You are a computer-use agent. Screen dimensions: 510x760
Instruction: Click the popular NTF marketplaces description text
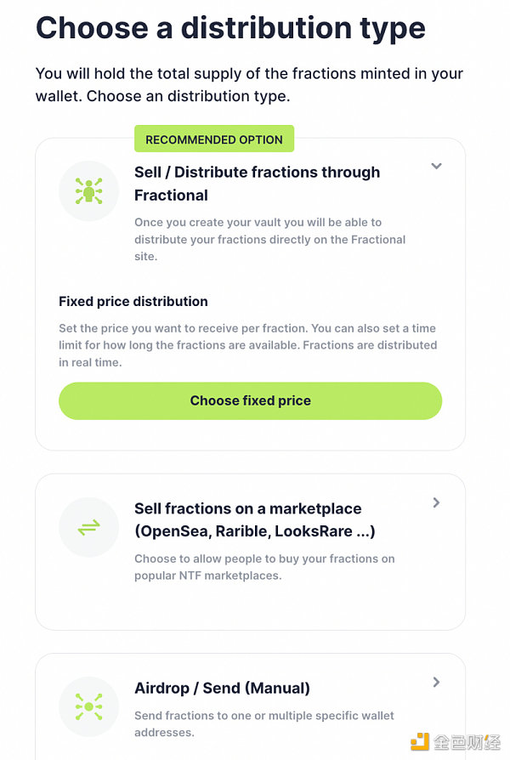pos(264,567)
